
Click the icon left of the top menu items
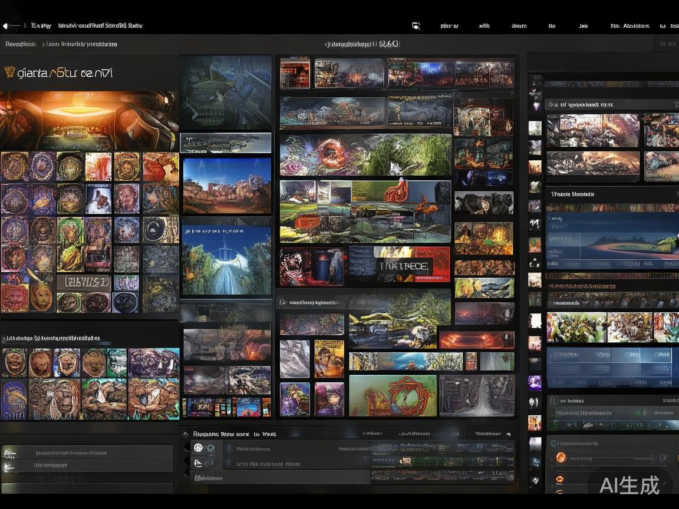(416, 26)
